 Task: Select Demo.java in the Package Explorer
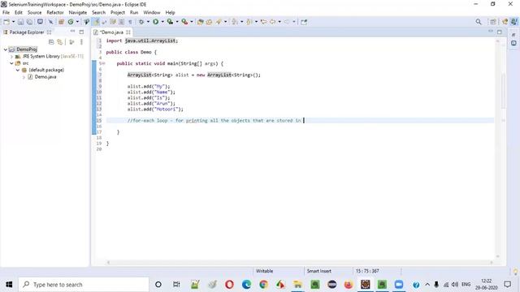tap(45, 77)
